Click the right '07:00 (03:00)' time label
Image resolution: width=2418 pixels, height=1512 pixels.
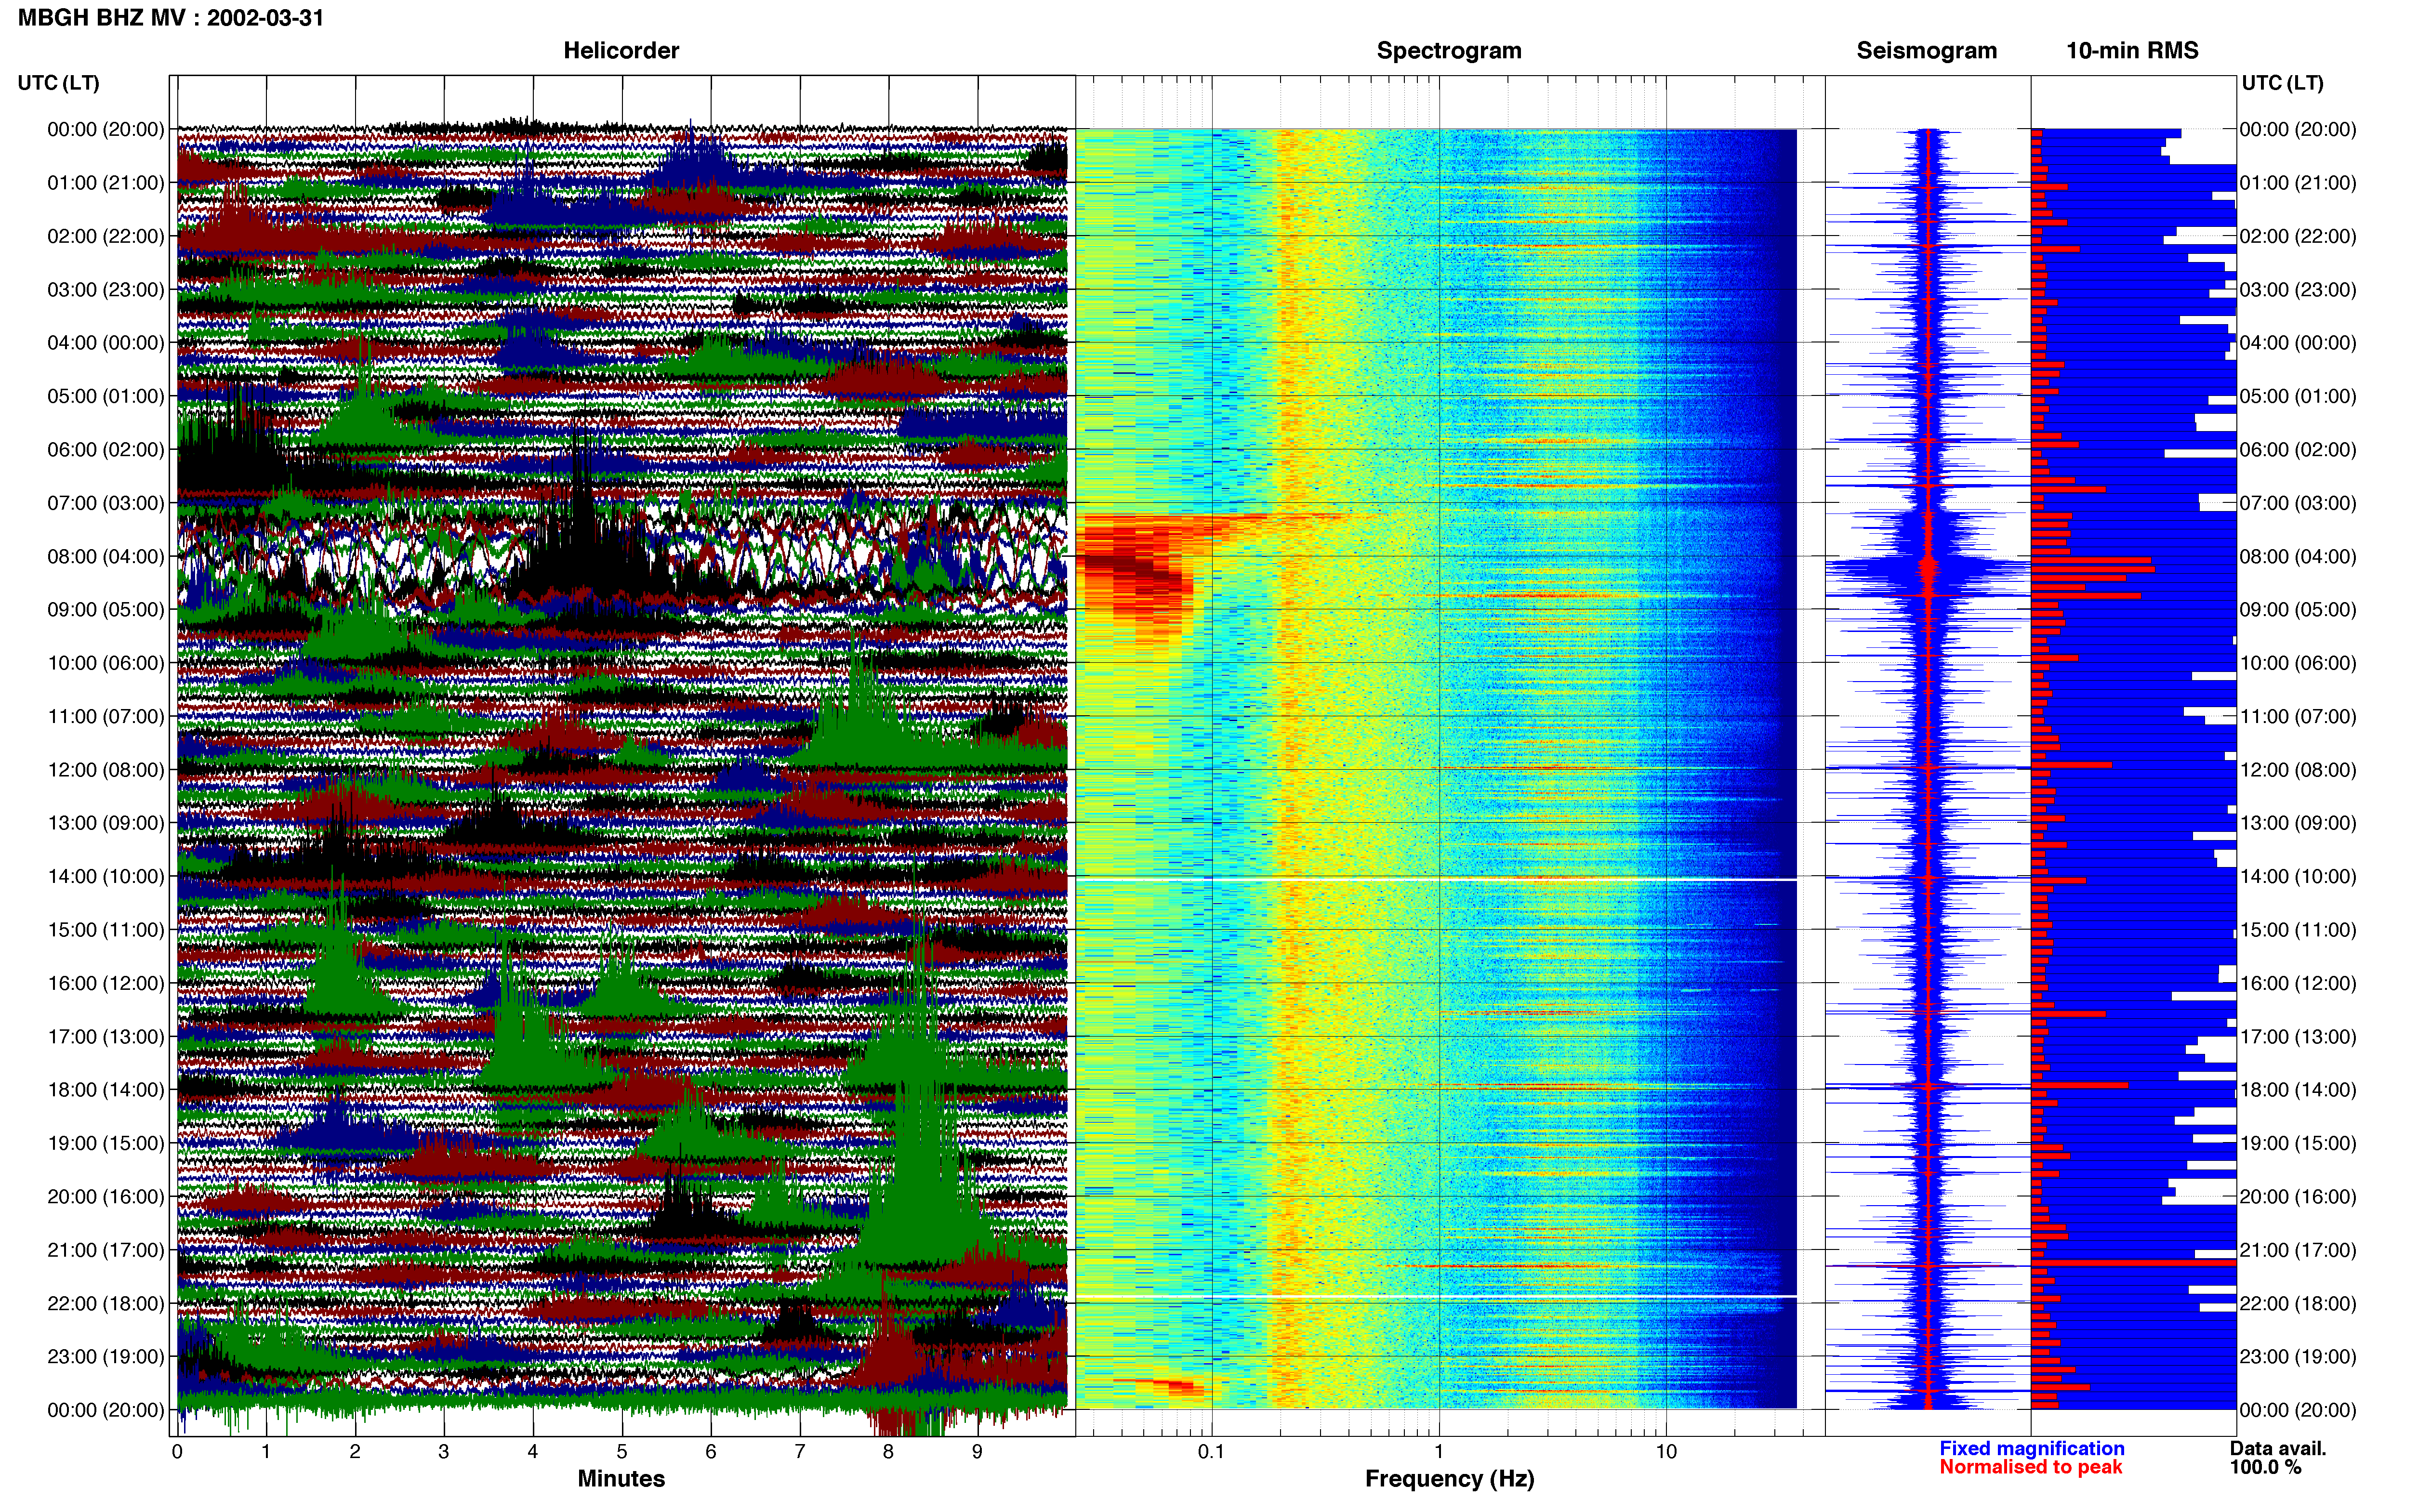(x=2298, y=503)
